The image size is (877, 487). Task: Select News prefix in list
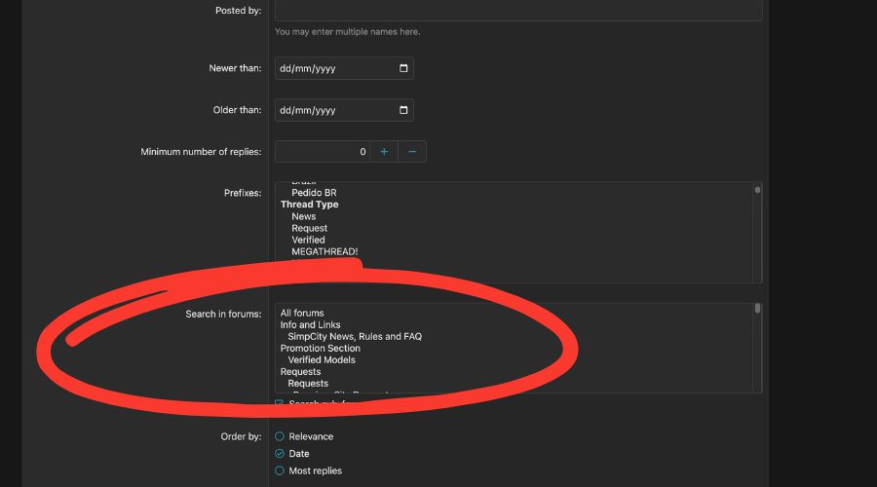coord(303,216)
